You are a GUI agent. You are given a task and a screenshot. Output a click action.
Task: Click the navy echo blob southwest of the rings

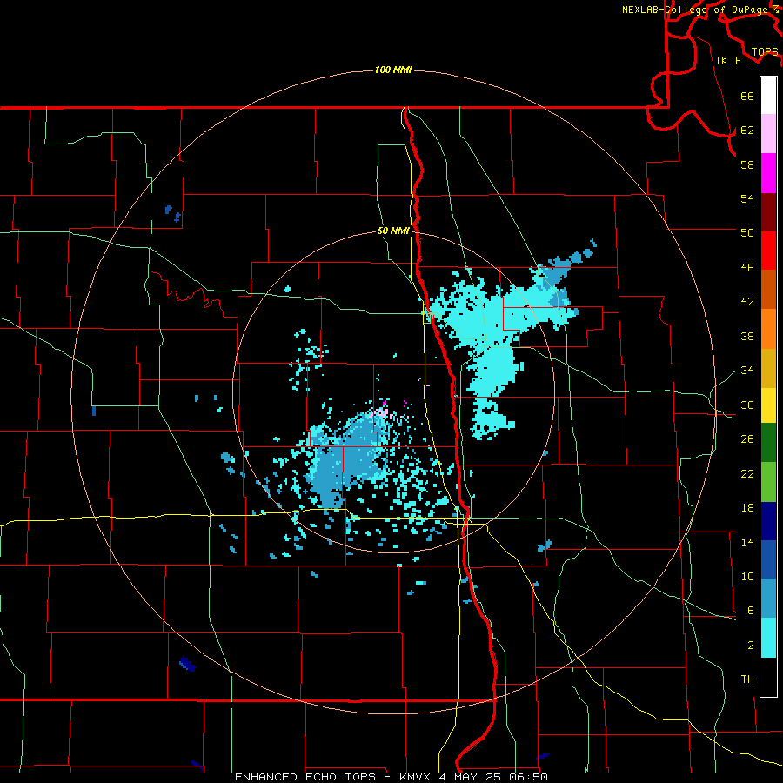click(188, 664)
